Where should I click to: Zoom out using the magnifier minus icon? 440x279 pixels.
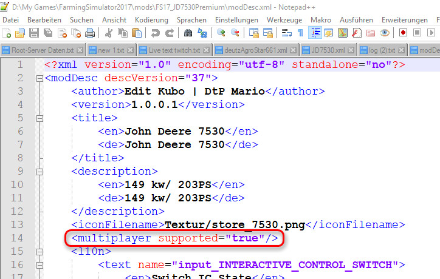(235, 33)
